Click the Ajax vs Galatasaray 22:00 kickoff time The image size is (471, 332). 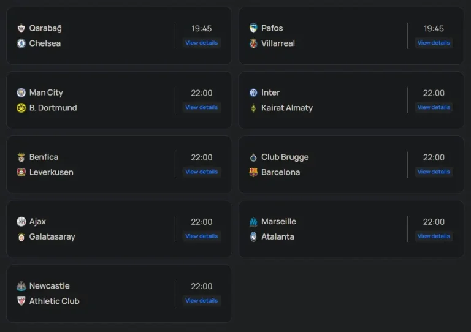(201, 222)
